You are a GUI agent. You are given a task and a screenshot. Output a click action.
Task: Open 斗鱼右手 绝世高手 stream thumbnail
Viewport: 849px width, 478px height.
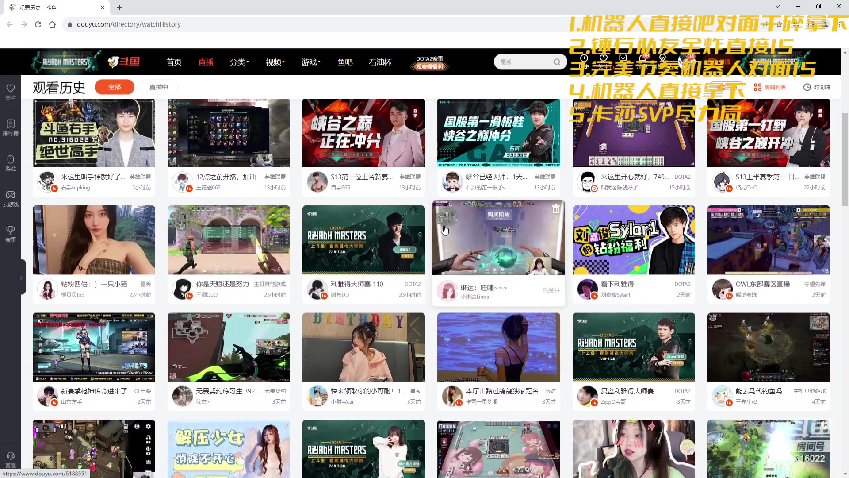(94, 133)
